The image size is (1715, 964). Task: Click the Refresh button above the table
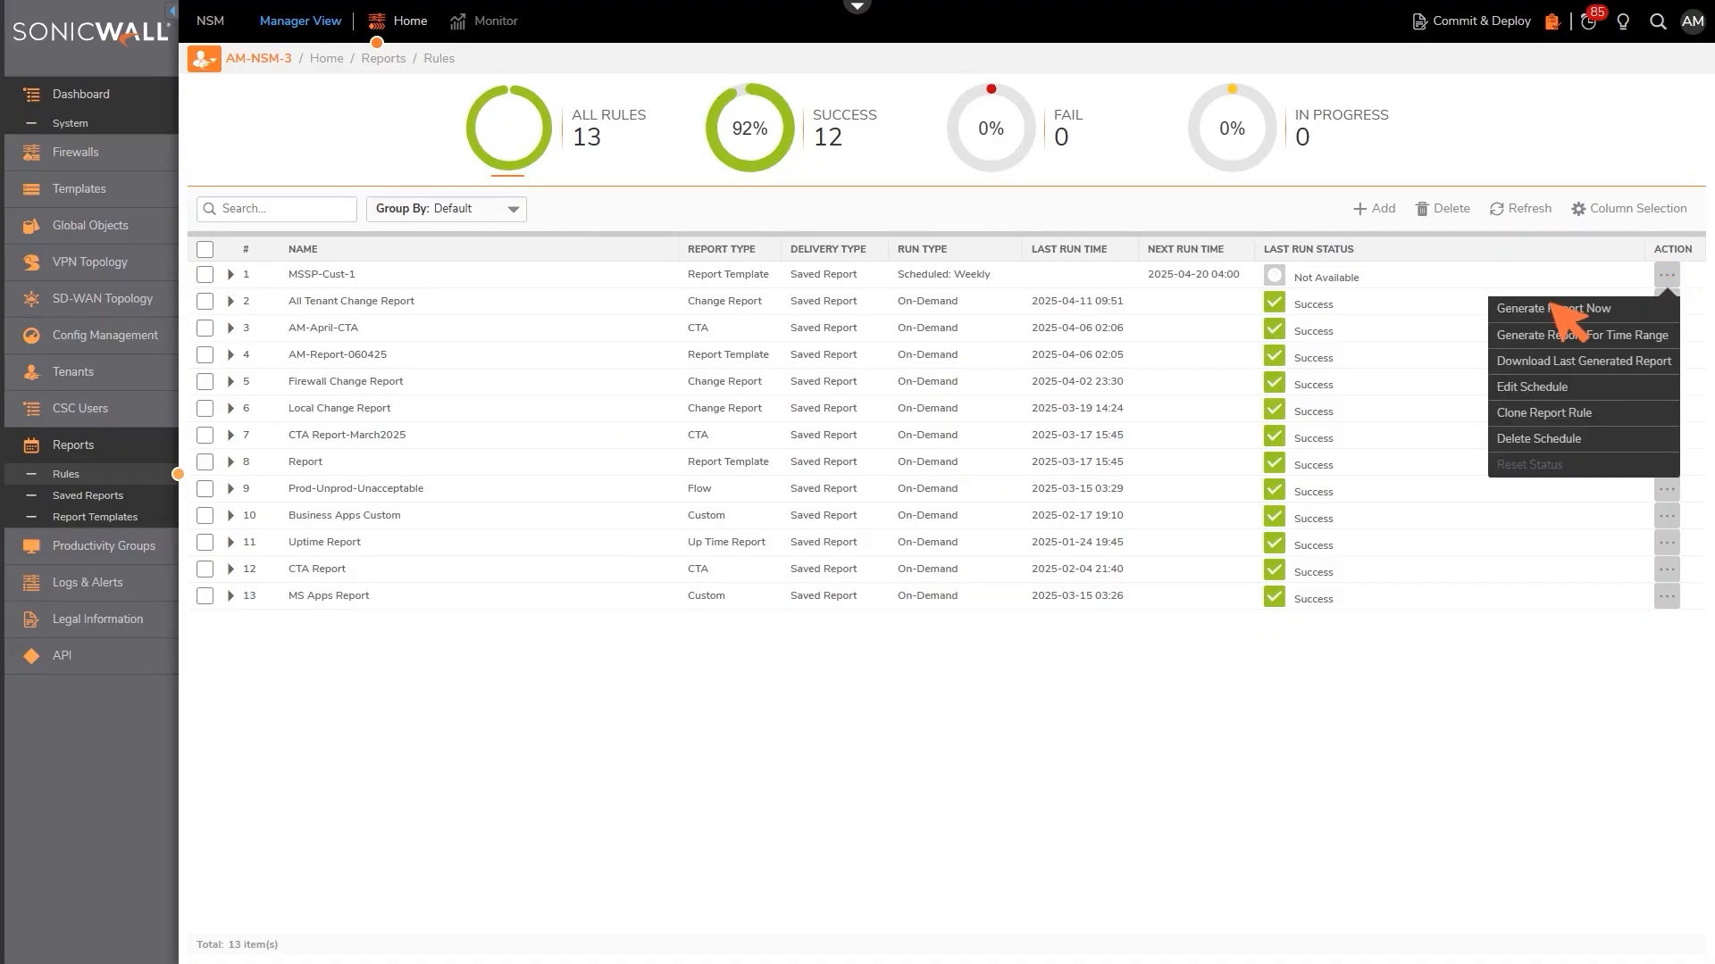[x=1520, y=208]
